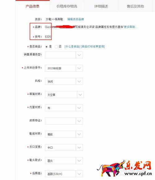Open 售后及其他 tab
Viewport: 155px width, 180px height.
click(x=135, y=6)
